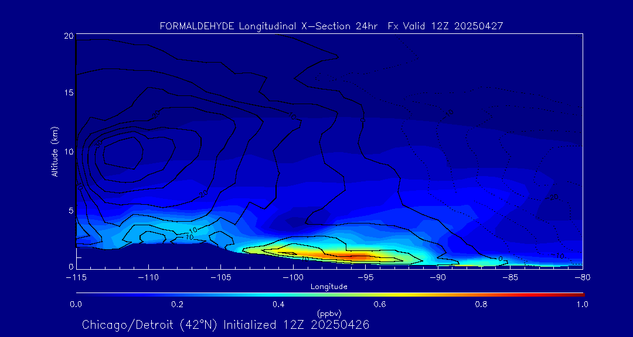
Task: Click the FORMALDEHYDE Longitudinal X-Section plot title
Action: 331,26
